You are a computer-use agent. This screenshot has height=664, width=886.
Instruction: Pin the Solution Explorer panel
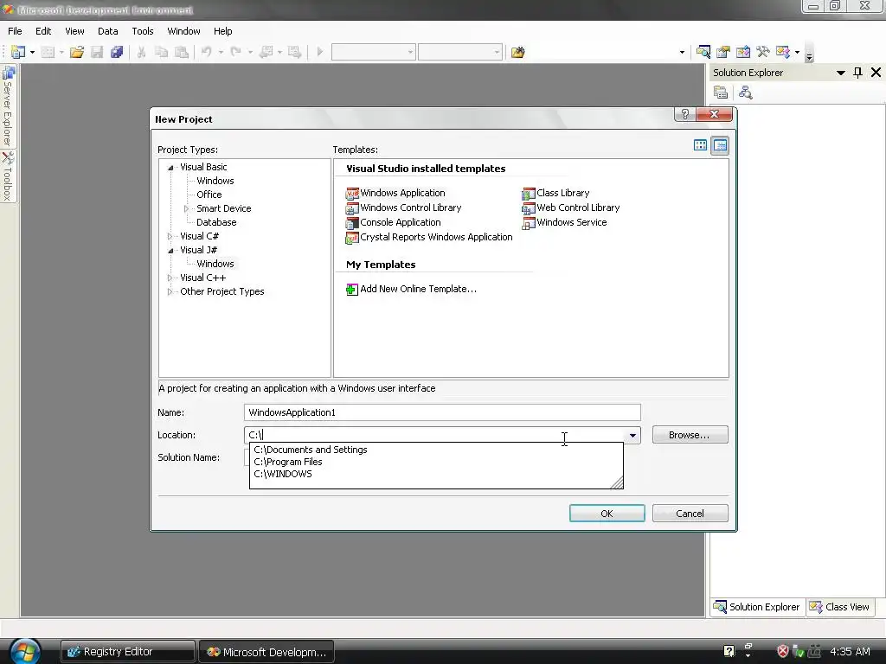tap(857, 73)
